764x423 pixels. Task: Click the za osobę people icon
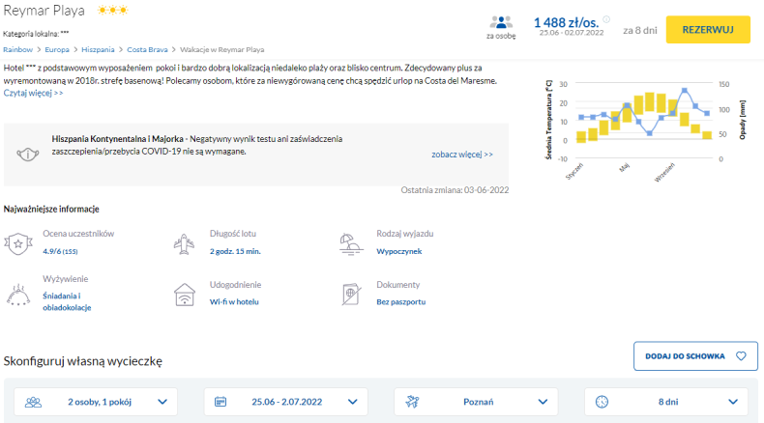coord(501,22)
